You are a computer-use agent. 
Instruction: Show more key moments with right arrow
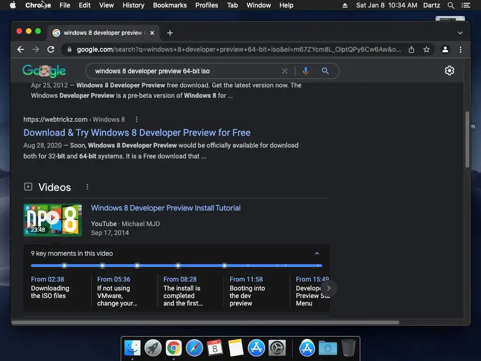[x=328, y=288]
